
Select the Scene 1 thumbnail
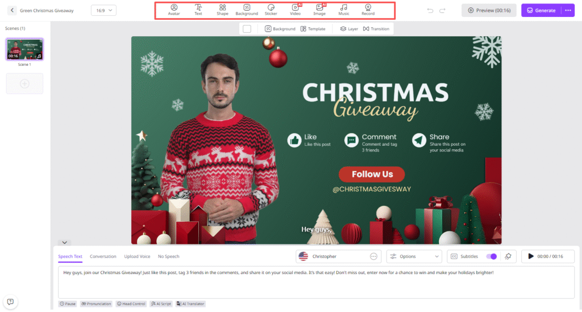click(x=24, y=49)
